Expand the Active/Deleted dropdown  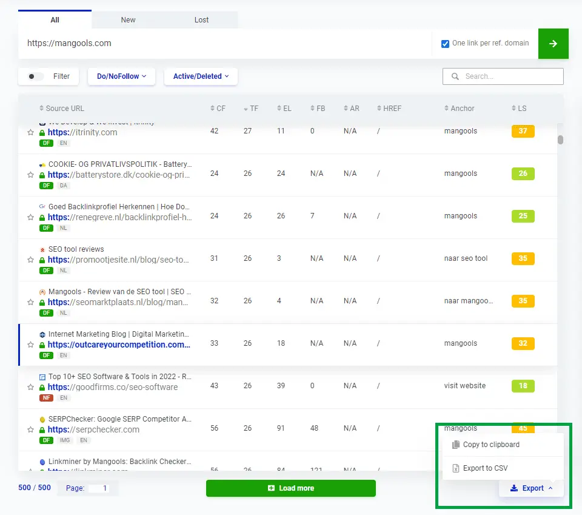pyautogui.click(x=201, y=76)
